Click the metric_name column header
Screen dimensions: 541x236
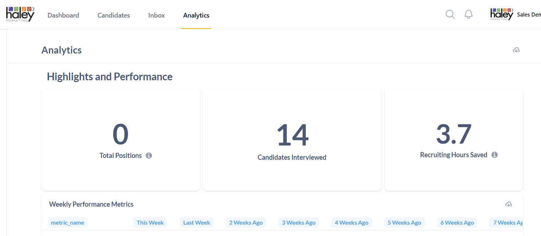point(67,222)
